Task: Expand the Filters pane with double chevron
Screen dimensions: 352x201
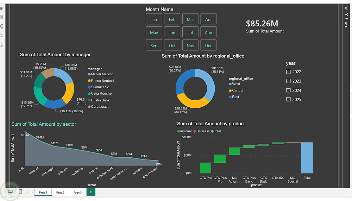Action: pyautogui.click(x=347, y=8)
